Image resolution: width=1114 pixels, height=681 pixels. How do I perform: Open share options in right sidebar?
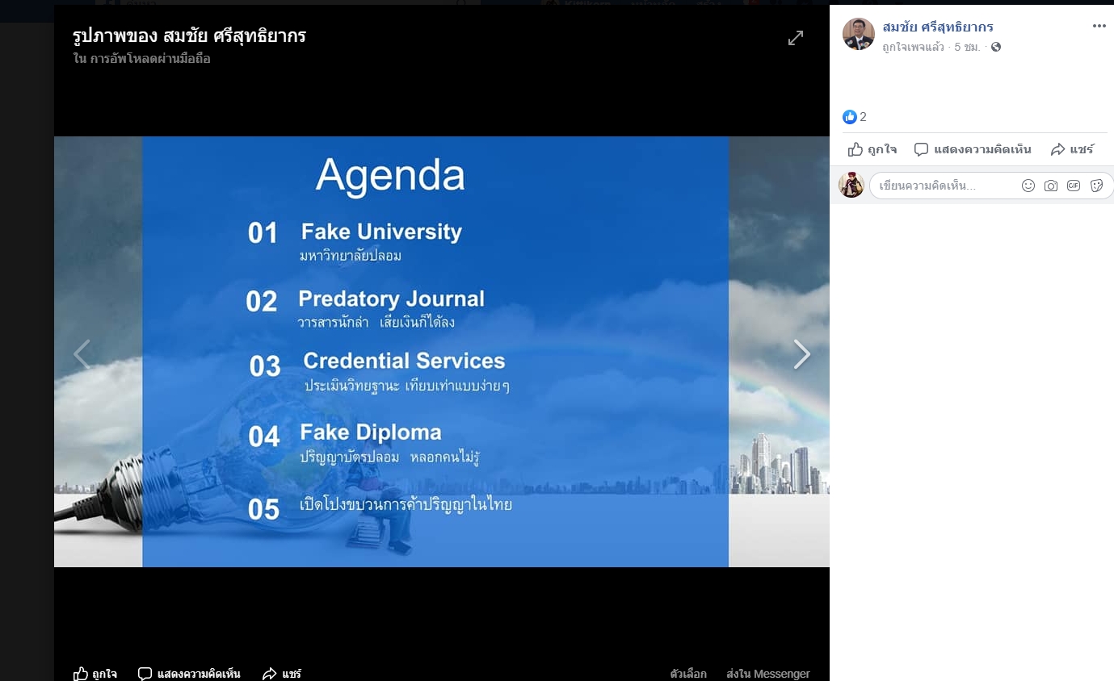[x=1072, y=149]
